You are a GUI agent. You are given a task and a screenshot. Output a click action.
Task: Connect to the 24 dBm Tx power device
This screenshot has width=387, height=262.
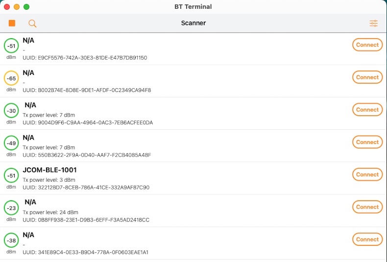pos(367,207)
